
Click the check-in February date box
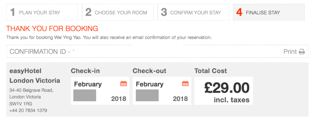[x=100, y=91]
